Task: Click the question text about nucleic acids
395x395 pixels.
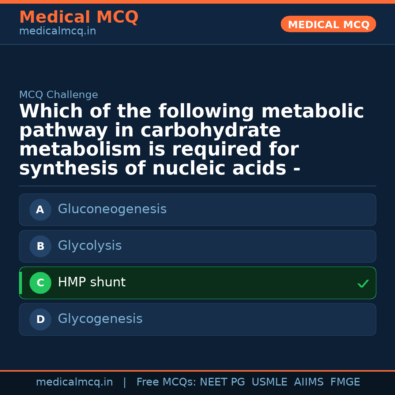Action: 191,140
